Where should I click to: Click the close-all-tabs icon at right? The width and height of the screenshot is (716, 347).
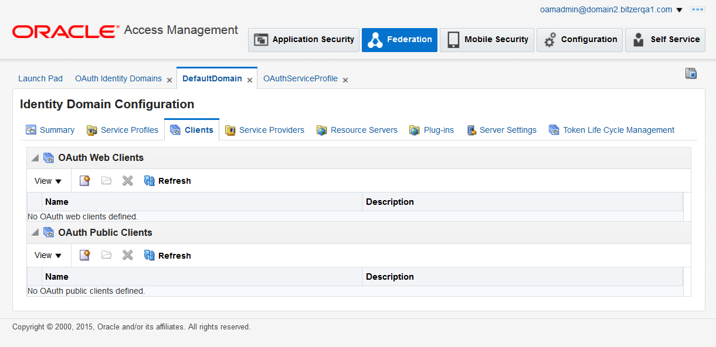(x=691, y=73)
